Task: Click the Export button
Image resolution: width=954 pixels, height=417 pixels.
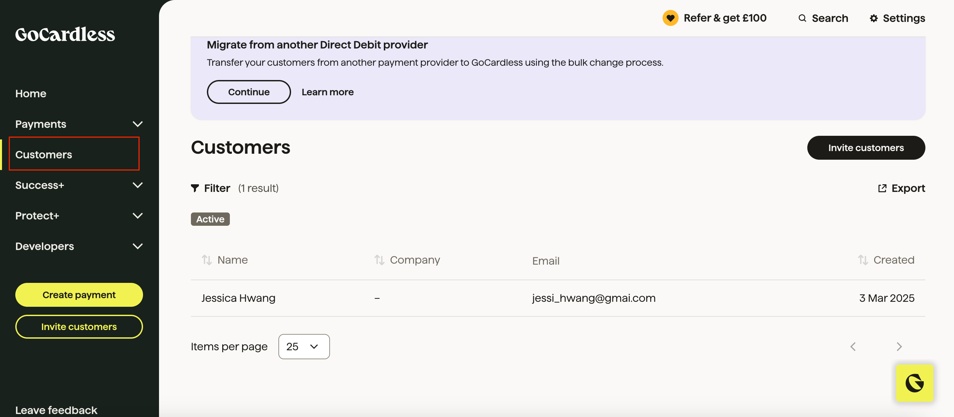Action: coord(901,188)
